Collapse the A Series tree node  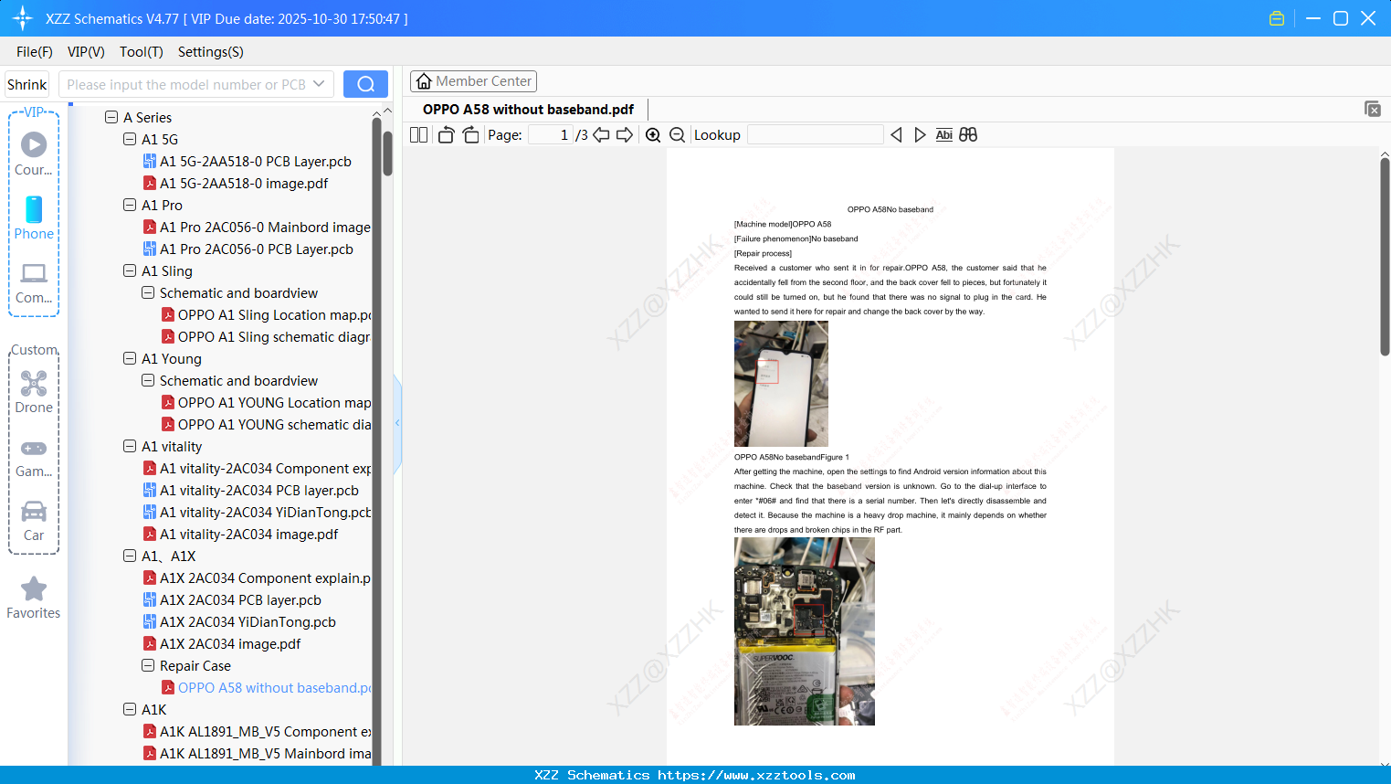(111, 118)
